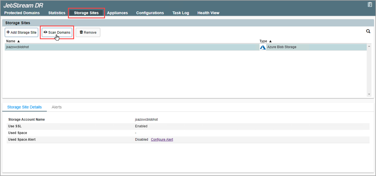Switch to the Statistics tab
The image size is (376, 176).
[57, 13]
